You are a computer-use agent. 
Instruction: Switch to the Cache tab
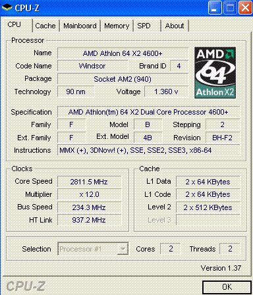pos(45,26)
